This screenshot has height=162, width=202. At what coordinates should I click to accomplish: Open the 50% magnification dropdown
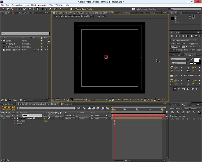(x=60, y=100)
